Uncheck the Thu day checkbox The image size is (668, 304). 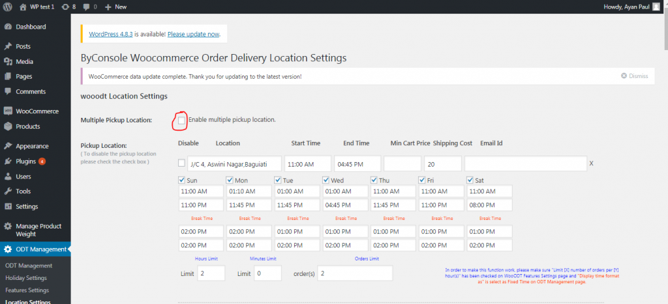point(374,180)
